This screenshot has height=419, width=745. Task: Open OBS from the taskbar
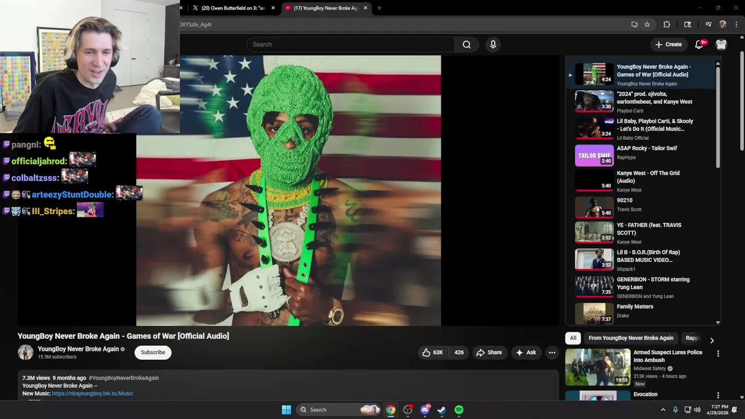click(407, 410)
